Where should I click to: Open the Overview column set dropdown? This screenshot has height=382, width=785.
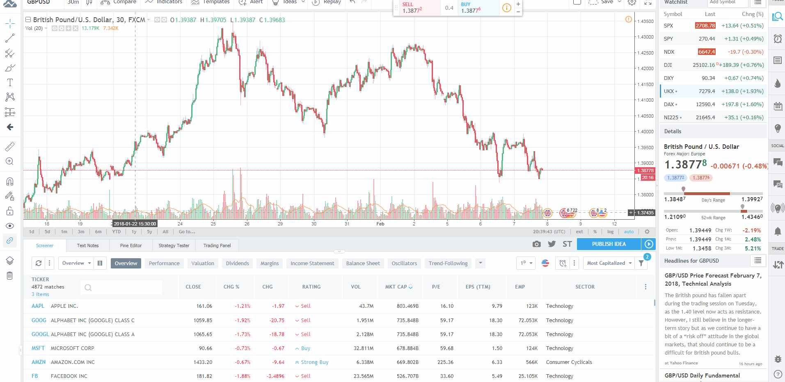[x=77, y=263]
